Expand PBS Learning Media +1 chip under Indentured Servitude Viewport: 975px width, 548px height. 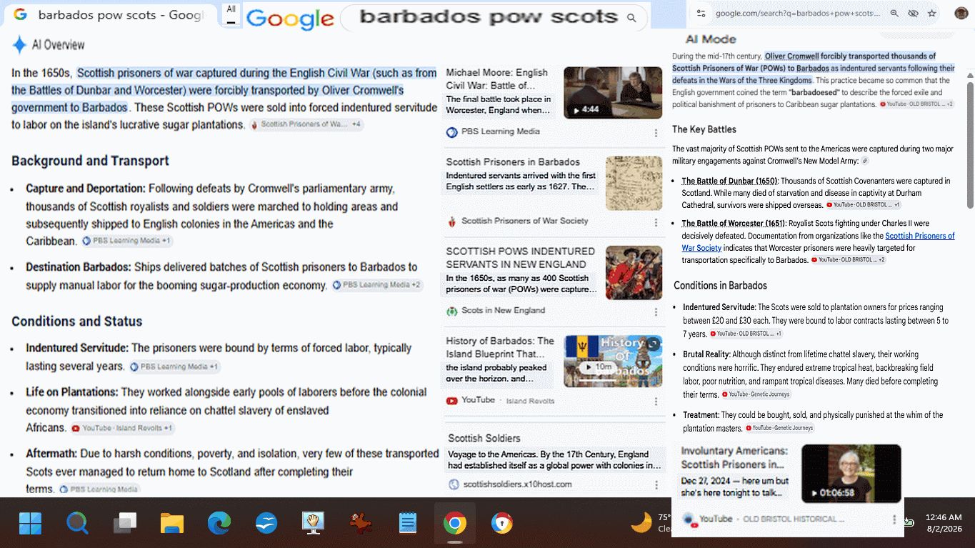point(174,367)
